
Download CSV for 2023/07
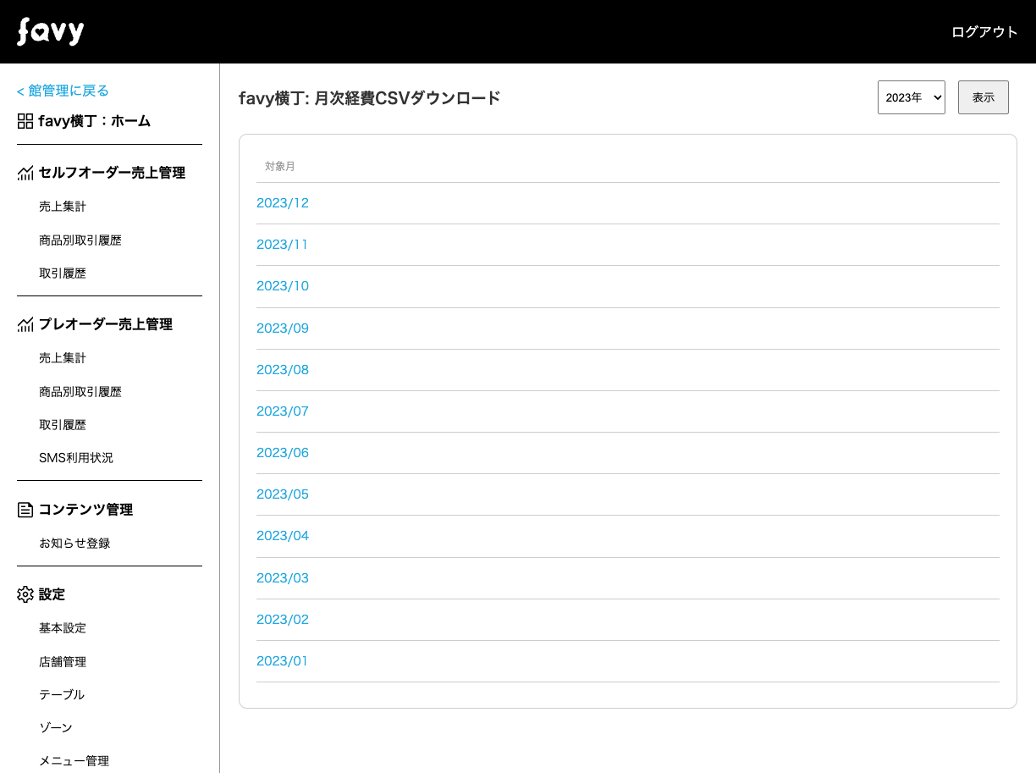pos(283,411)
